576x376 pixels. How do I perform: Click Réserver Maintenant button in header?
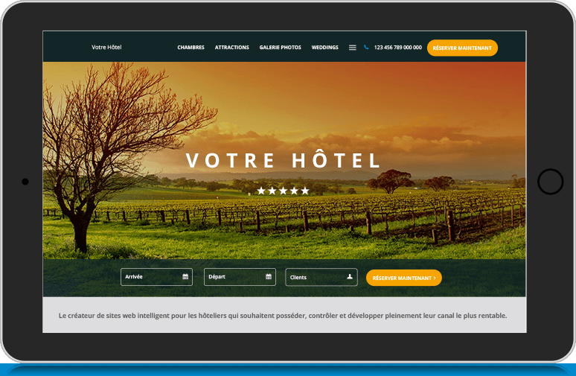pos(462,48)
